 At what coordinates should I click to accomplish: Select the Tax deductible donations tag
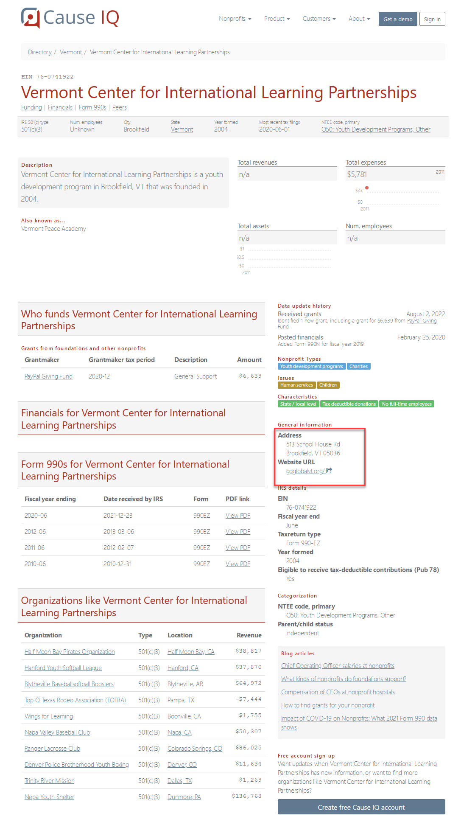pos(349,404)
